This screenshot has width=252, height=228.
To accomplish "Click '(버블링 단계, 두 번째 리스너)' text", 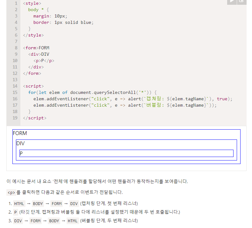I will (109, 221).
